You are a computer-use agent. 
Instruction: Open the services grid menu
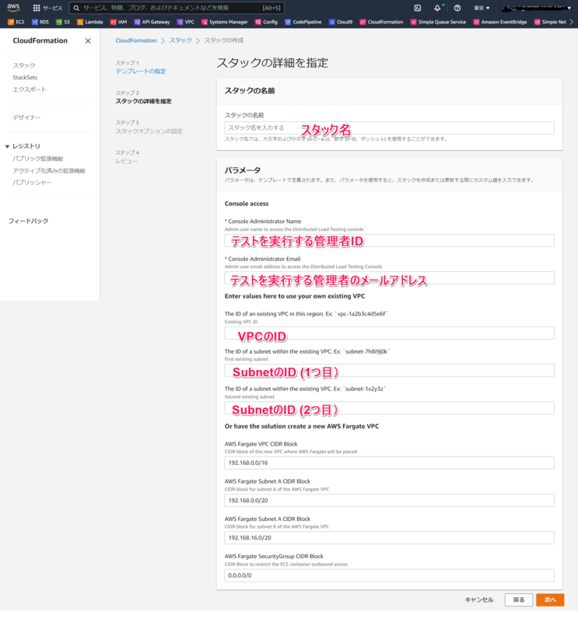(x=37, y=8)
